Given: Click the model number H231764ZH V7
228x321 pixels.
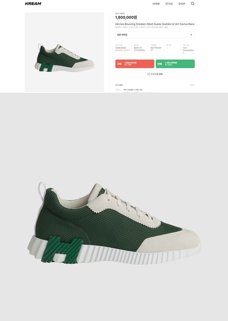Looking at the screenshot, I should pyautogui.click(x=156, y=49).
